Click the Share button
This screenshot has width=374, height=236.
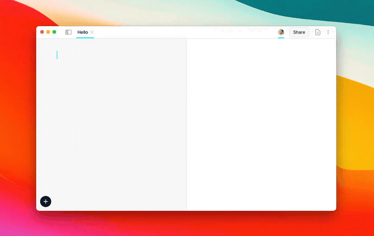click(299, 32)
